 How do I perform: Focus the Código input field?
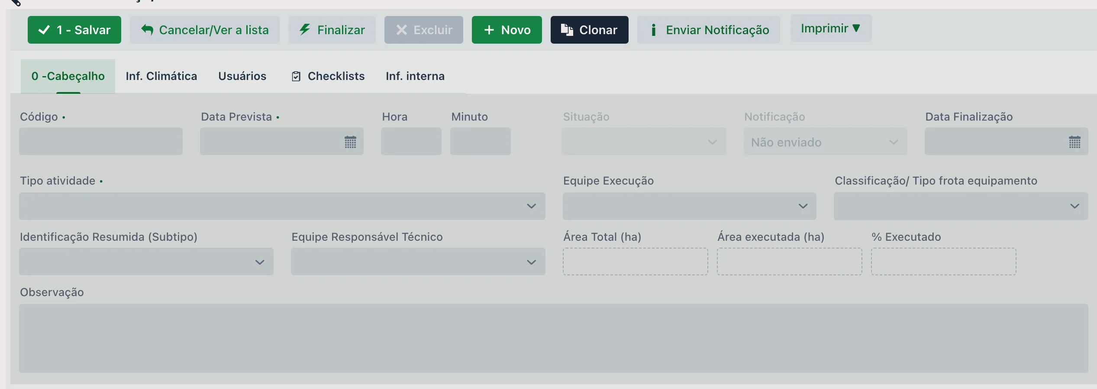(101, 141)
